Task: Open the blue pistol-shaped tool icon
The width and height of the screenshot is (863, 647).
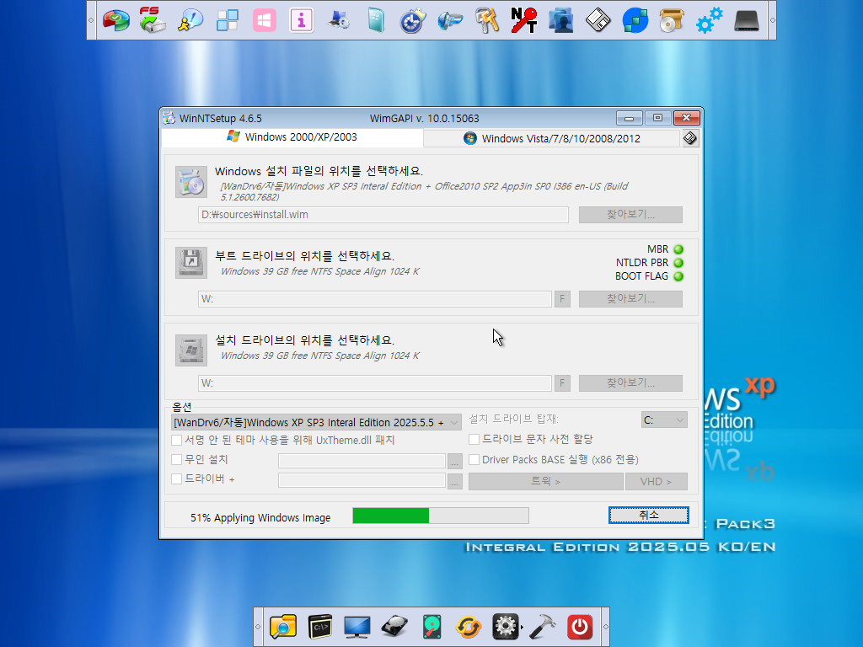Action: click(x=450, y=20)
